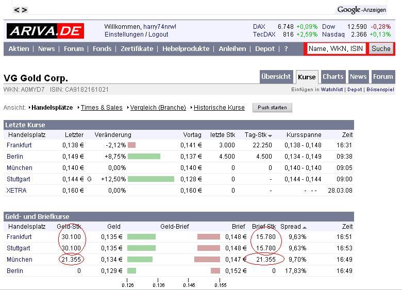Click the previous ad arrow
Screen dimensions: 402x290
tap(16, 10)
